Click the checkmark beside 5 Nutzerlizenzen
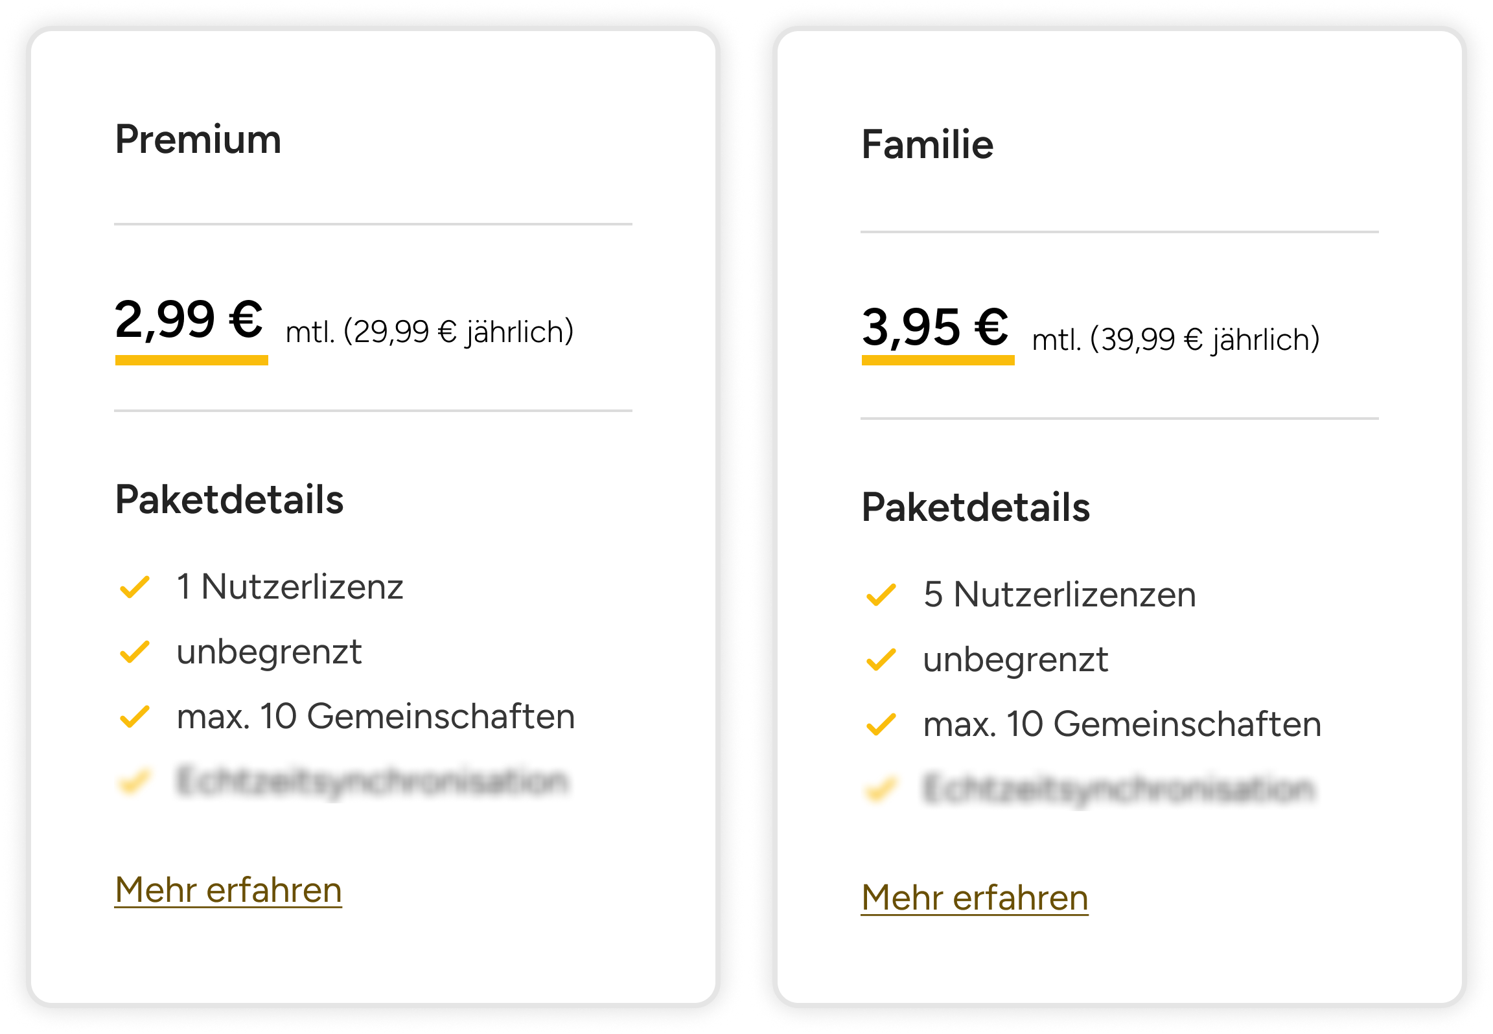Image resolution: width=1493 pixels, height=1034 pixels. click(x=881, y=595)
